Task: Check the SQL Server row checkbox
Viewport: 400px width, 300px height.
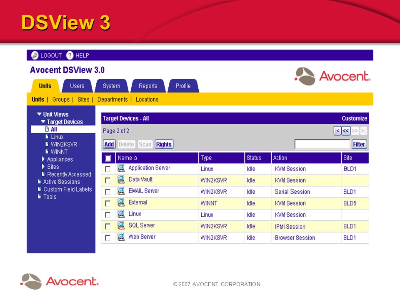Action: pyautogui.click(x=107, y=226)
